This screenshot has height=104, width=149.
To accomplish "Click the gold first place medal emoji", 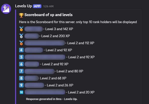I will [21, 29].
